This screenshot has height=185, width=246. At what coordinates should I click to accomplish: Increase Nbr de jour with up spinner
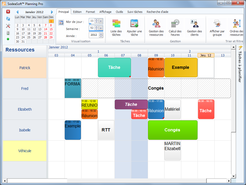97,20
